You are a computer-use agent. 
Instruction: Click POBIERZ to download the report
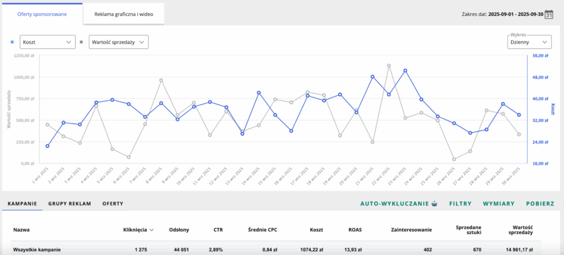coord(540,204)
